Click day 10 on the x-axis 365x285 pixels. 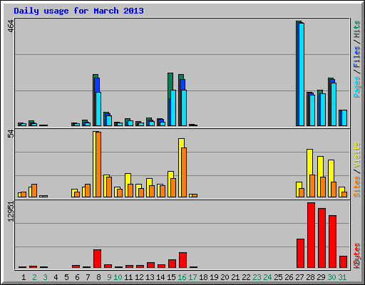point(118,277)
